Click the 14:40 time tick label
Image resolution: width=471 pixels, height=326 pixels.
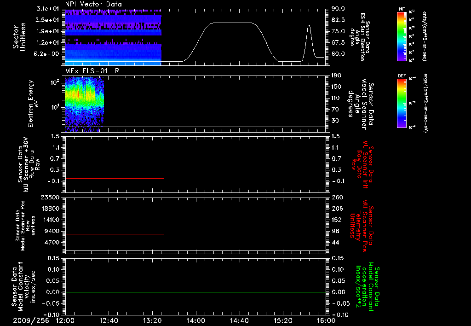239,320
